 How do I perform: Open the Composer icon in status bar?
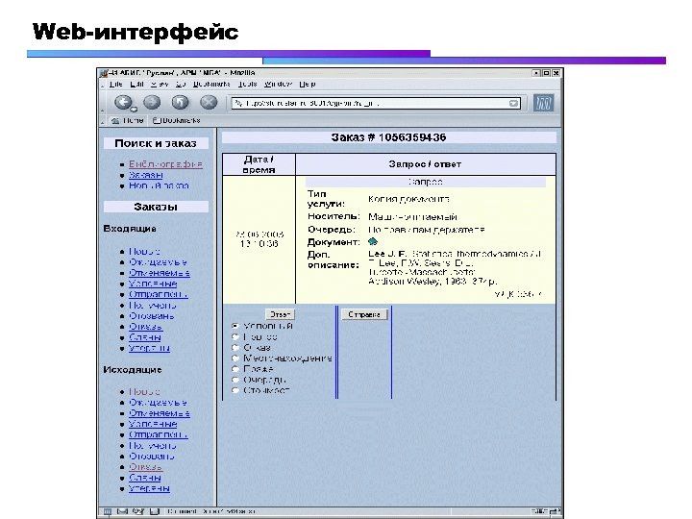138,511
